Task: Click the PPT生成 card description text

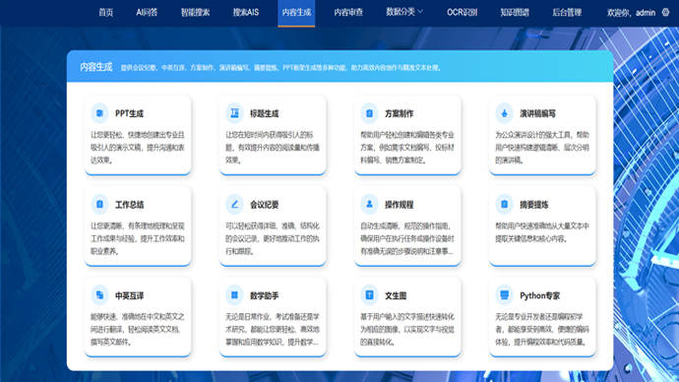Action: (x=137, y=148)
